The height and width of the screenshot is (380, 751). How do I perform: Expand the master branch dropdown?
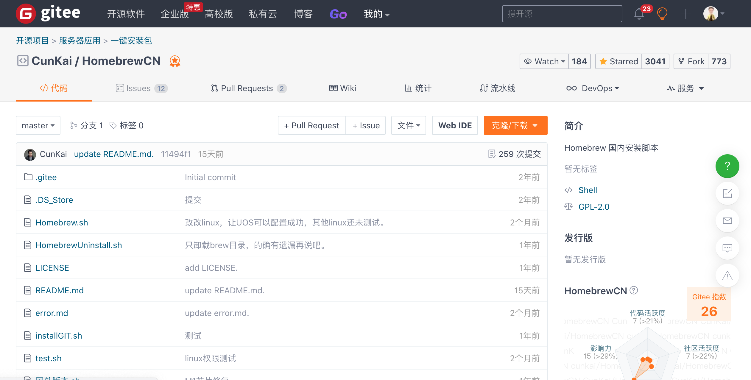(38, 126)
